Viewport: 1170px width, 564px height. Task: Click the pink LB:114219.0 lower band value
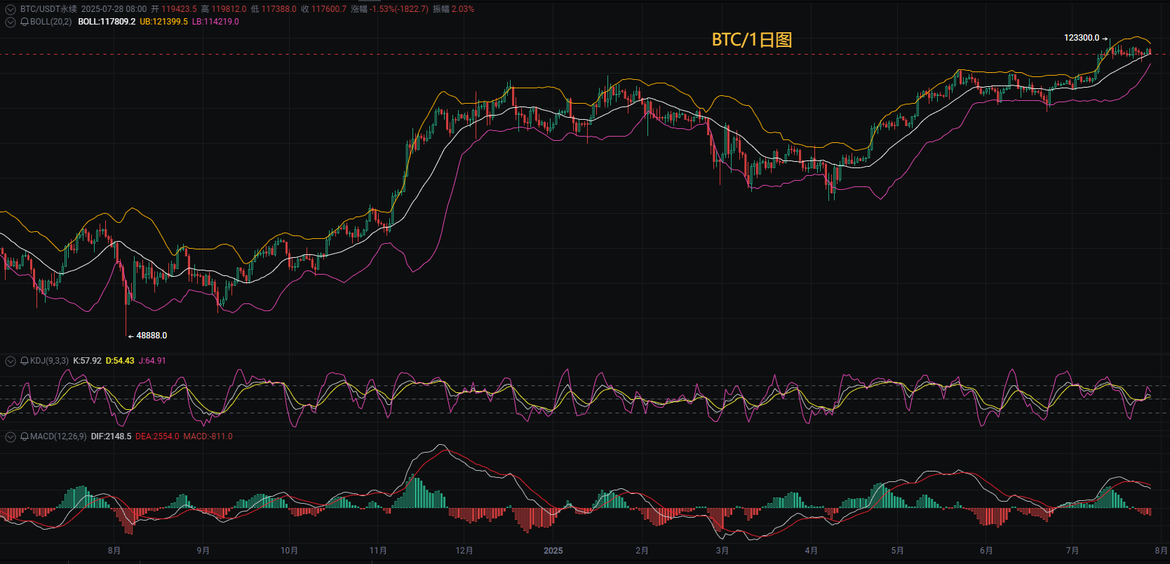pos(215,22)
